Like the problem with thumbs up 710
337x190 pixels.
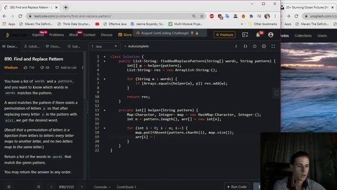point(29,68)
